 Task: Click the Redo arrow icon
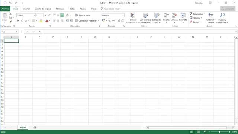pyautogui.click(x=16, y=3)
